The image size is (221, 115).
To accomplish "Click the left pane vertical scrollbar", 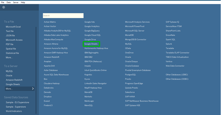I will tap(36, 70).
